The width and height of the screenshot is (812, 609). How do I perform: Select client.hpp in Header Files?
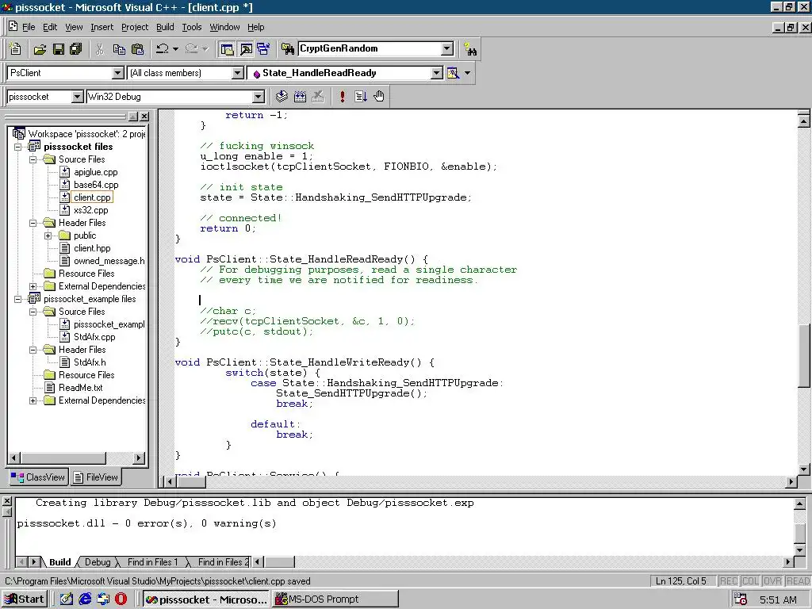92,248
